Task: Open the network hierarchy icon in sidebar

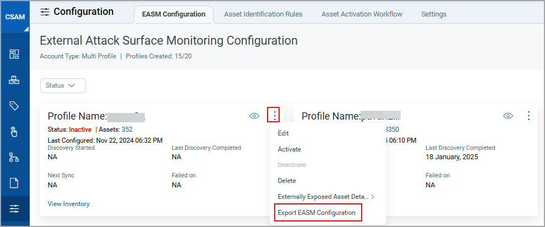Action: tap(14, 158)
